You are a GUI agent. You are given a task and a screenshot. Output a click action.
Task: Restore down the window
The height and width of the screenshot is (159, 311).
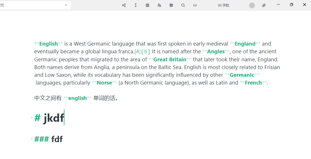291,5
